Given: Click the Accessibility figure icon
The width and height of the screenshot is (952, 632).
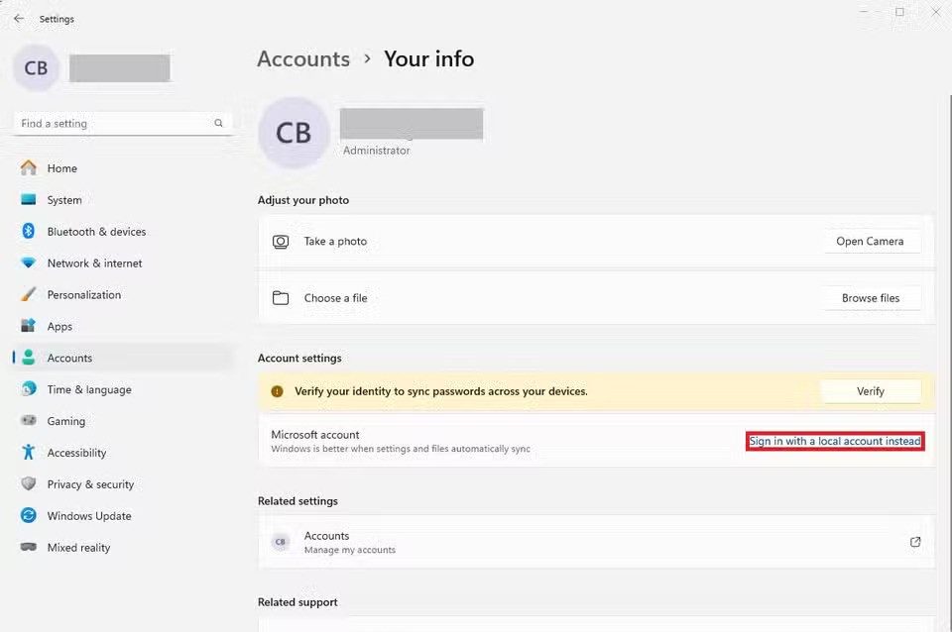Looking at the screenshot, I should click(x=29, y=453).
